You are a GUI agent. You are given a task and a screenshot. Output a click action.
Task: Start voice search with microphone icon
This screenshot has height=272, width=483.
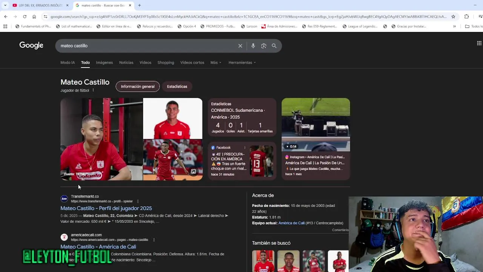click(253, 46)
